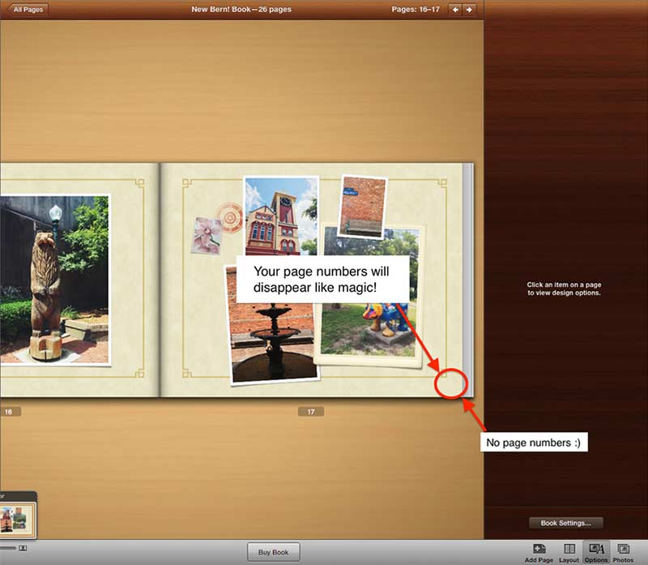648x565 pixels.
Task: Open Book Settings
Action: [x=565, y=523]
